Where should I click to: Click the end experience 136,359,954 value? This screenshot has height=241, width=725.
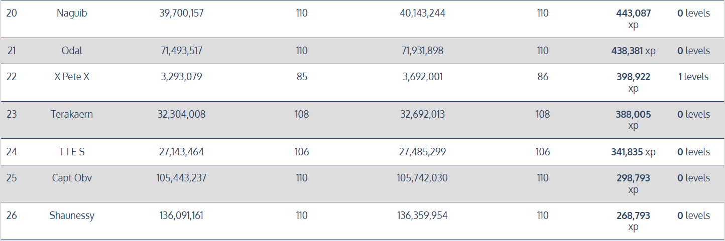[422, 215]
